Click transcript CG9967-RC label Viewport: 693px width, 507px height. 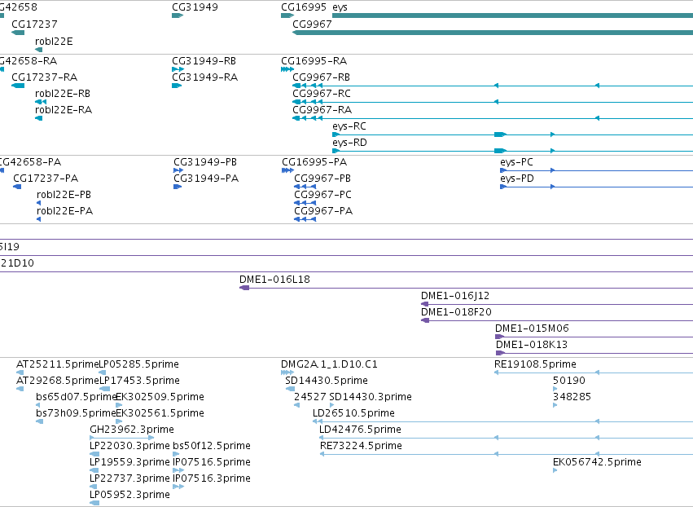pos(322,94)
